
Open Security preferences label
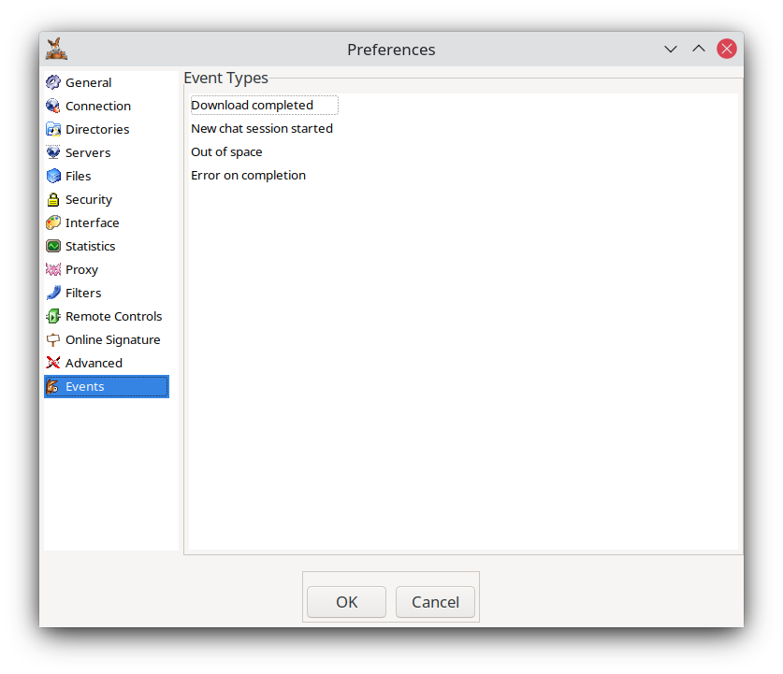(89, 199)
